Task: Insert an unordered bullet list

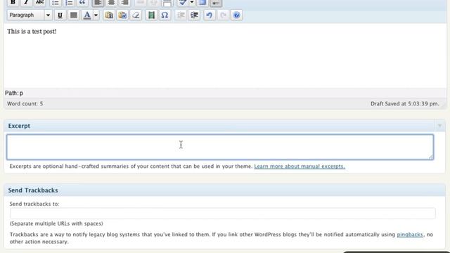Action: tap(56, 3)
